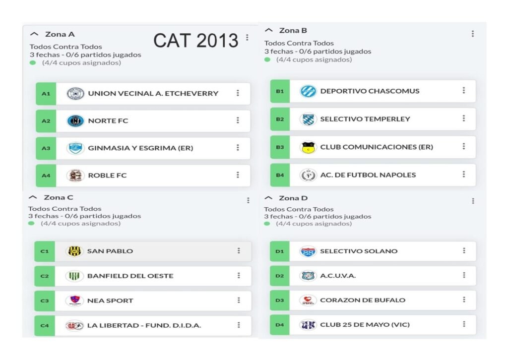Viewport: 508px width, 359px height.
Task: Collapse the Zona A section
Action: tap(34, 34)
